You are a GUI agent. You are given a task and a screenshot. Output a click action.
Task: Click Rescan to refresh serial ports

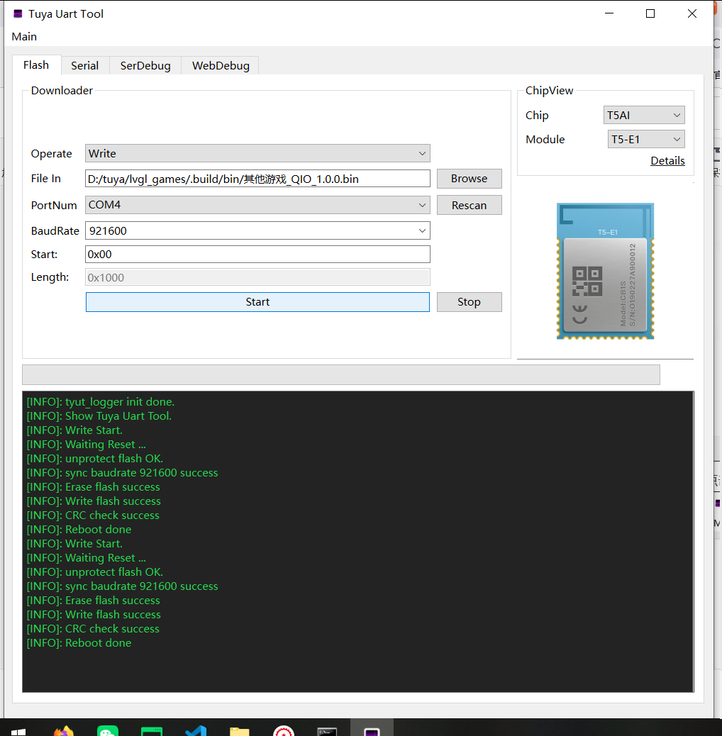pos(469,205)
